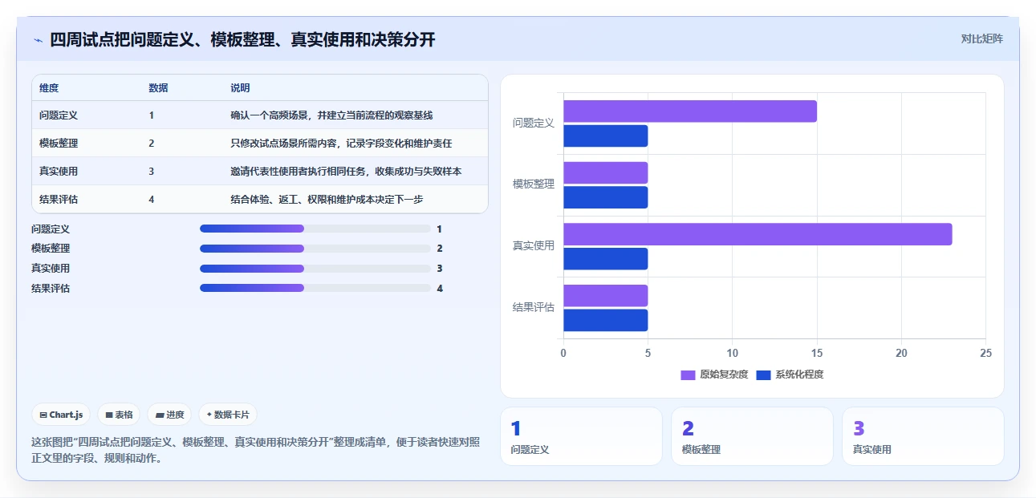The image size is (1036, 498).
Task: Select the 进度 chip
Action: click(x=169, y=415)
